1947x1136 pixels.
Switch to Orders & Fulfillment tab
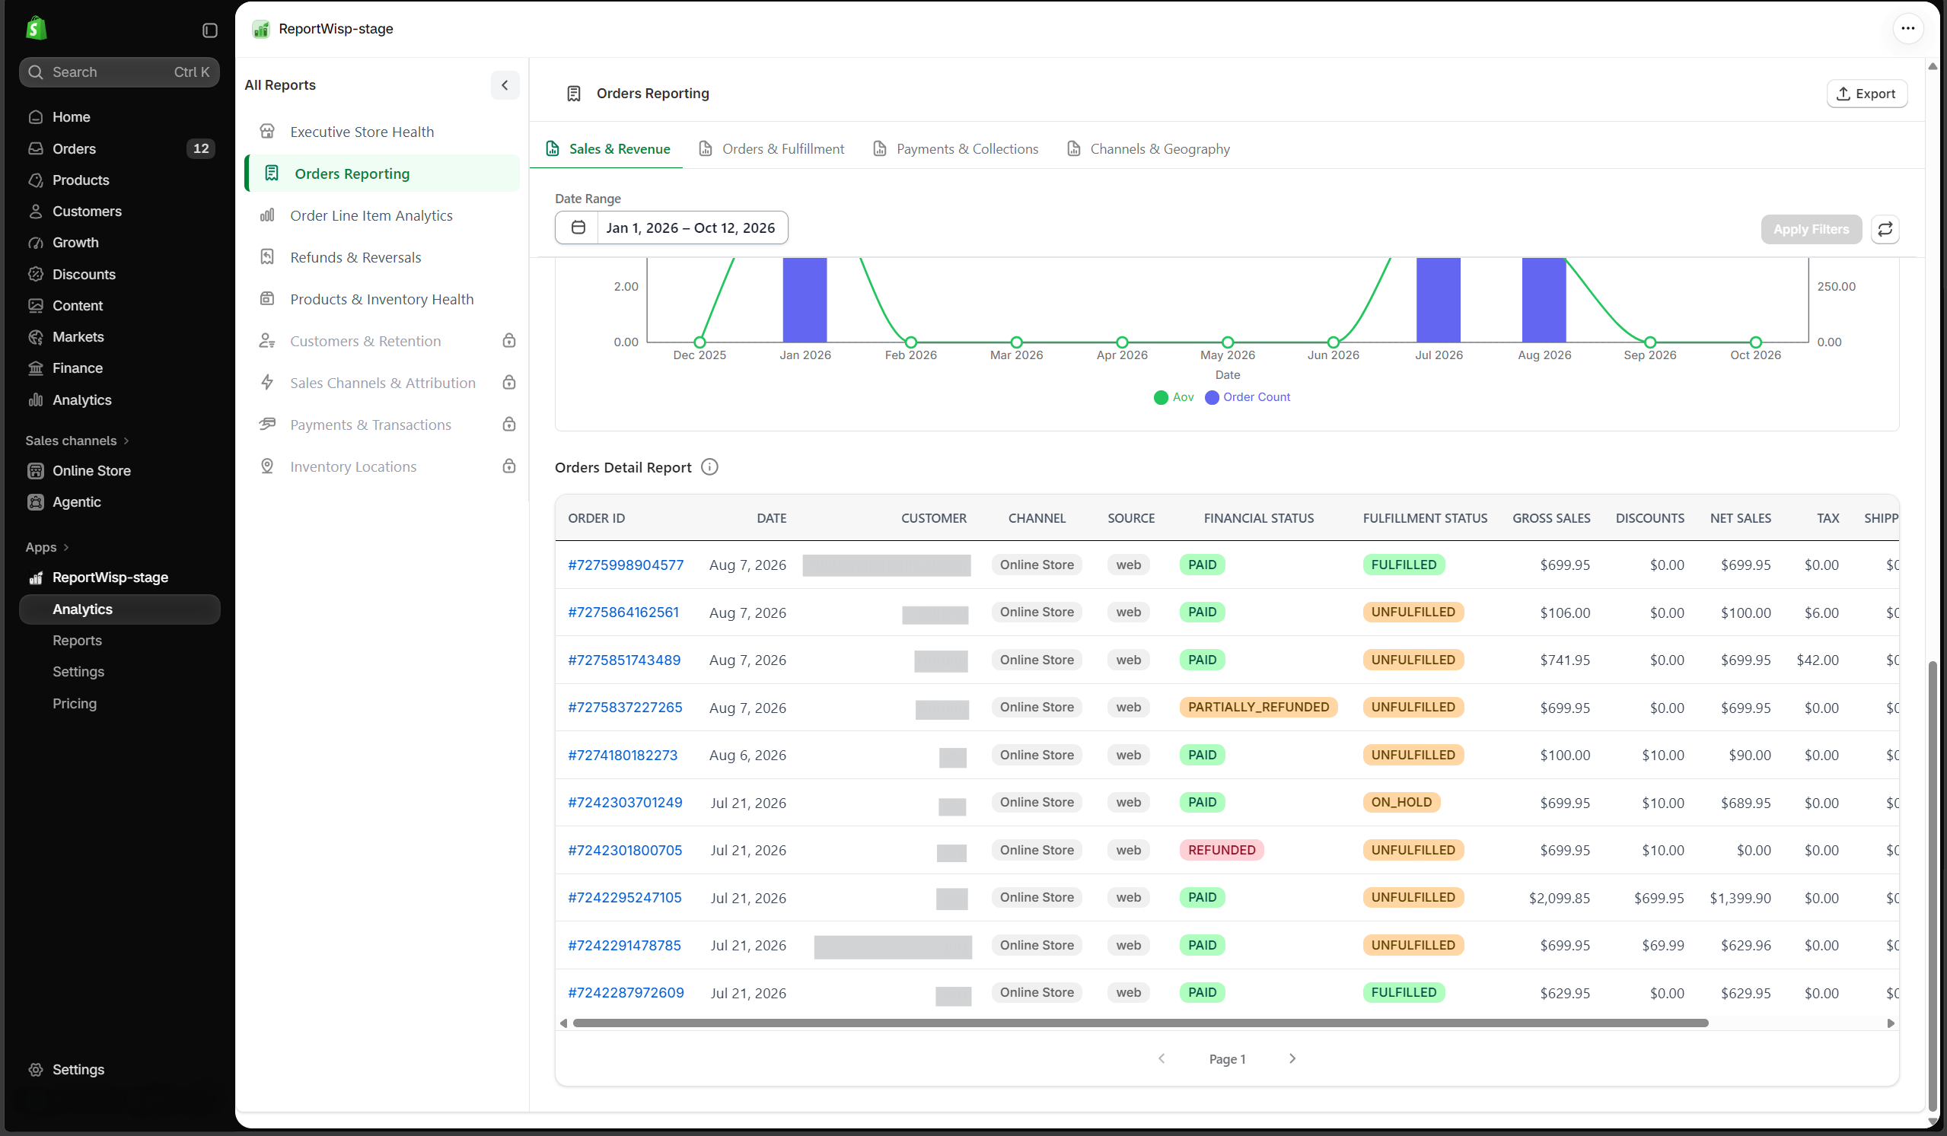coord(771,149)
